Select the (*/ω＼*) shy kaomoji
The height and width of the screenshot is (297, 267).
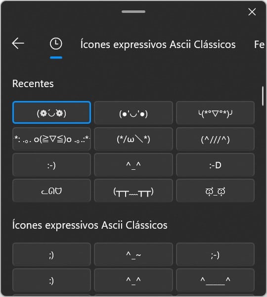click(x=133, y=139)
